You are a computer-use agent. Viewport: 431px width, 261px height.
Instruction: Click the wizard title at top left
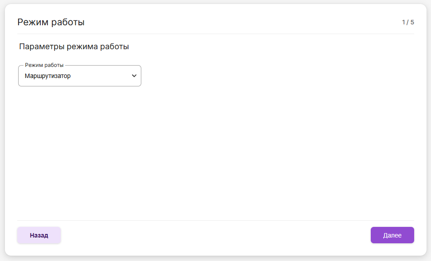click(x=51, y=22)
